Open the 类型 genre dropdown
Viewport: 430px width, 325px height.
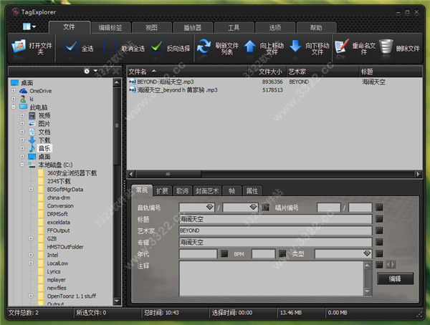(366, 254)
